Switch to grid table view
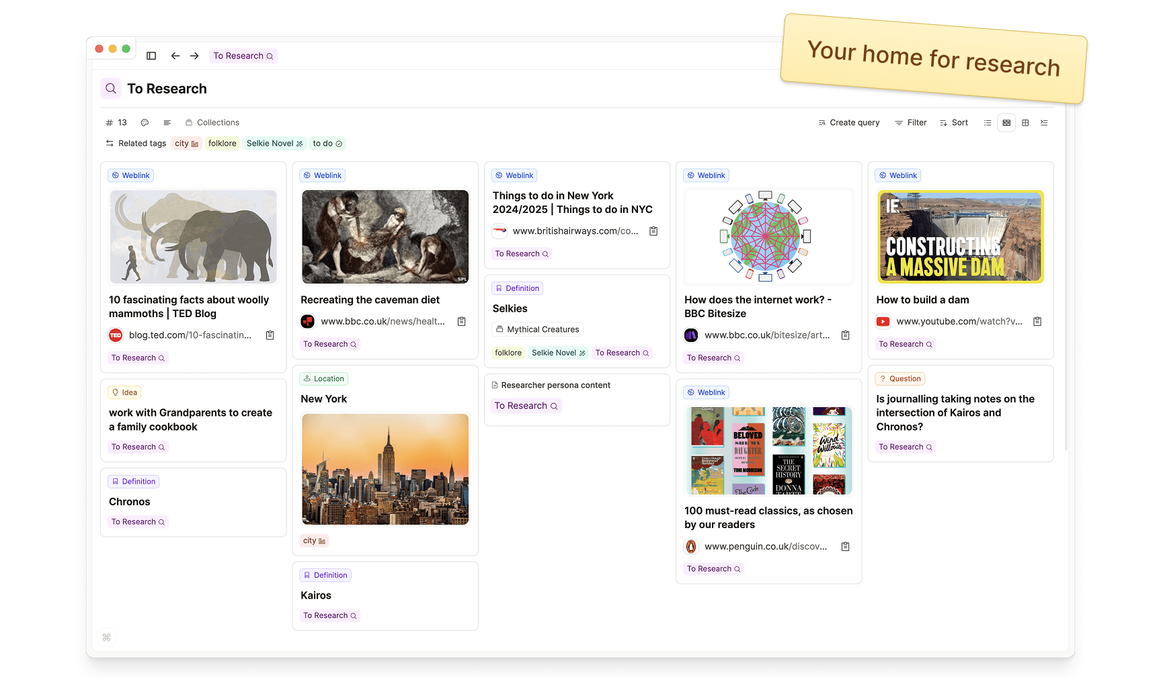1161x694 pixels. tap(1025, 123)
